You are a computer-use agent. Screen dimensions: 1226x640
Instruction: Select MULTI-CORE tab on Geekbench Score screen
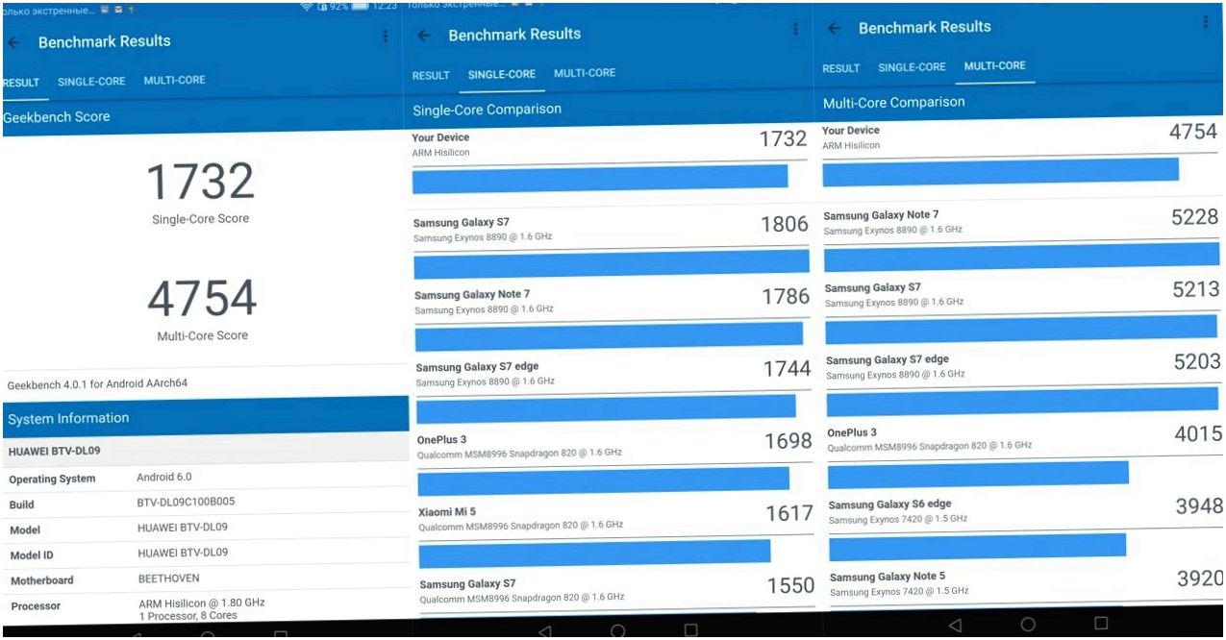[174, 80]
